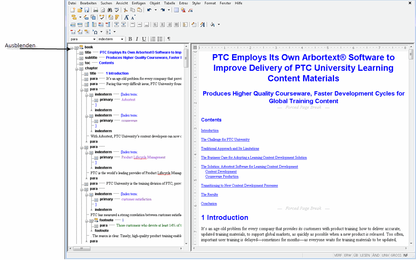Viewport: 416px width, 260px height.
Task: Run the spell check ABC icon
Action: pyautogui.click(x=117, y=10)
